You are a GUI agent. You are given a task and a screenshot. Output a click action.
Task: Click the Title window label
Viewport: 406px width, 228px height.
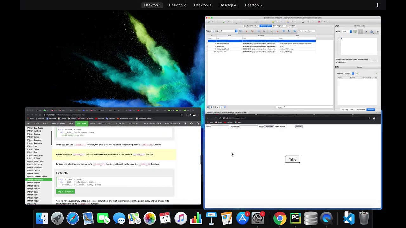[292, 159]
